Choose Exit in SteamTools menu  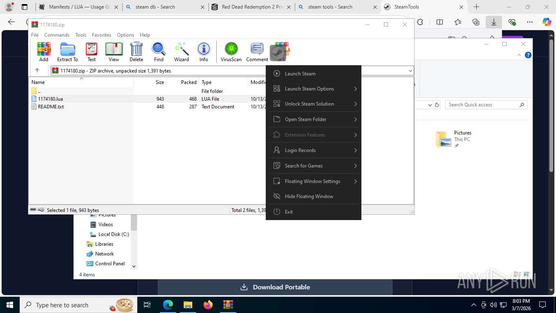click(314, 212)
